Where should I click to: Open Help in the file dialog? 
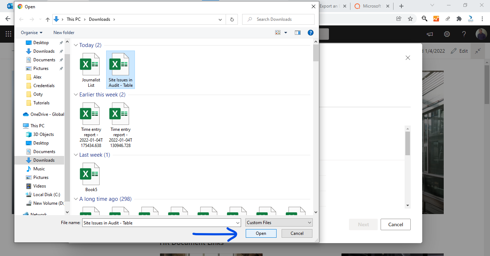click(x=310, y=32)
